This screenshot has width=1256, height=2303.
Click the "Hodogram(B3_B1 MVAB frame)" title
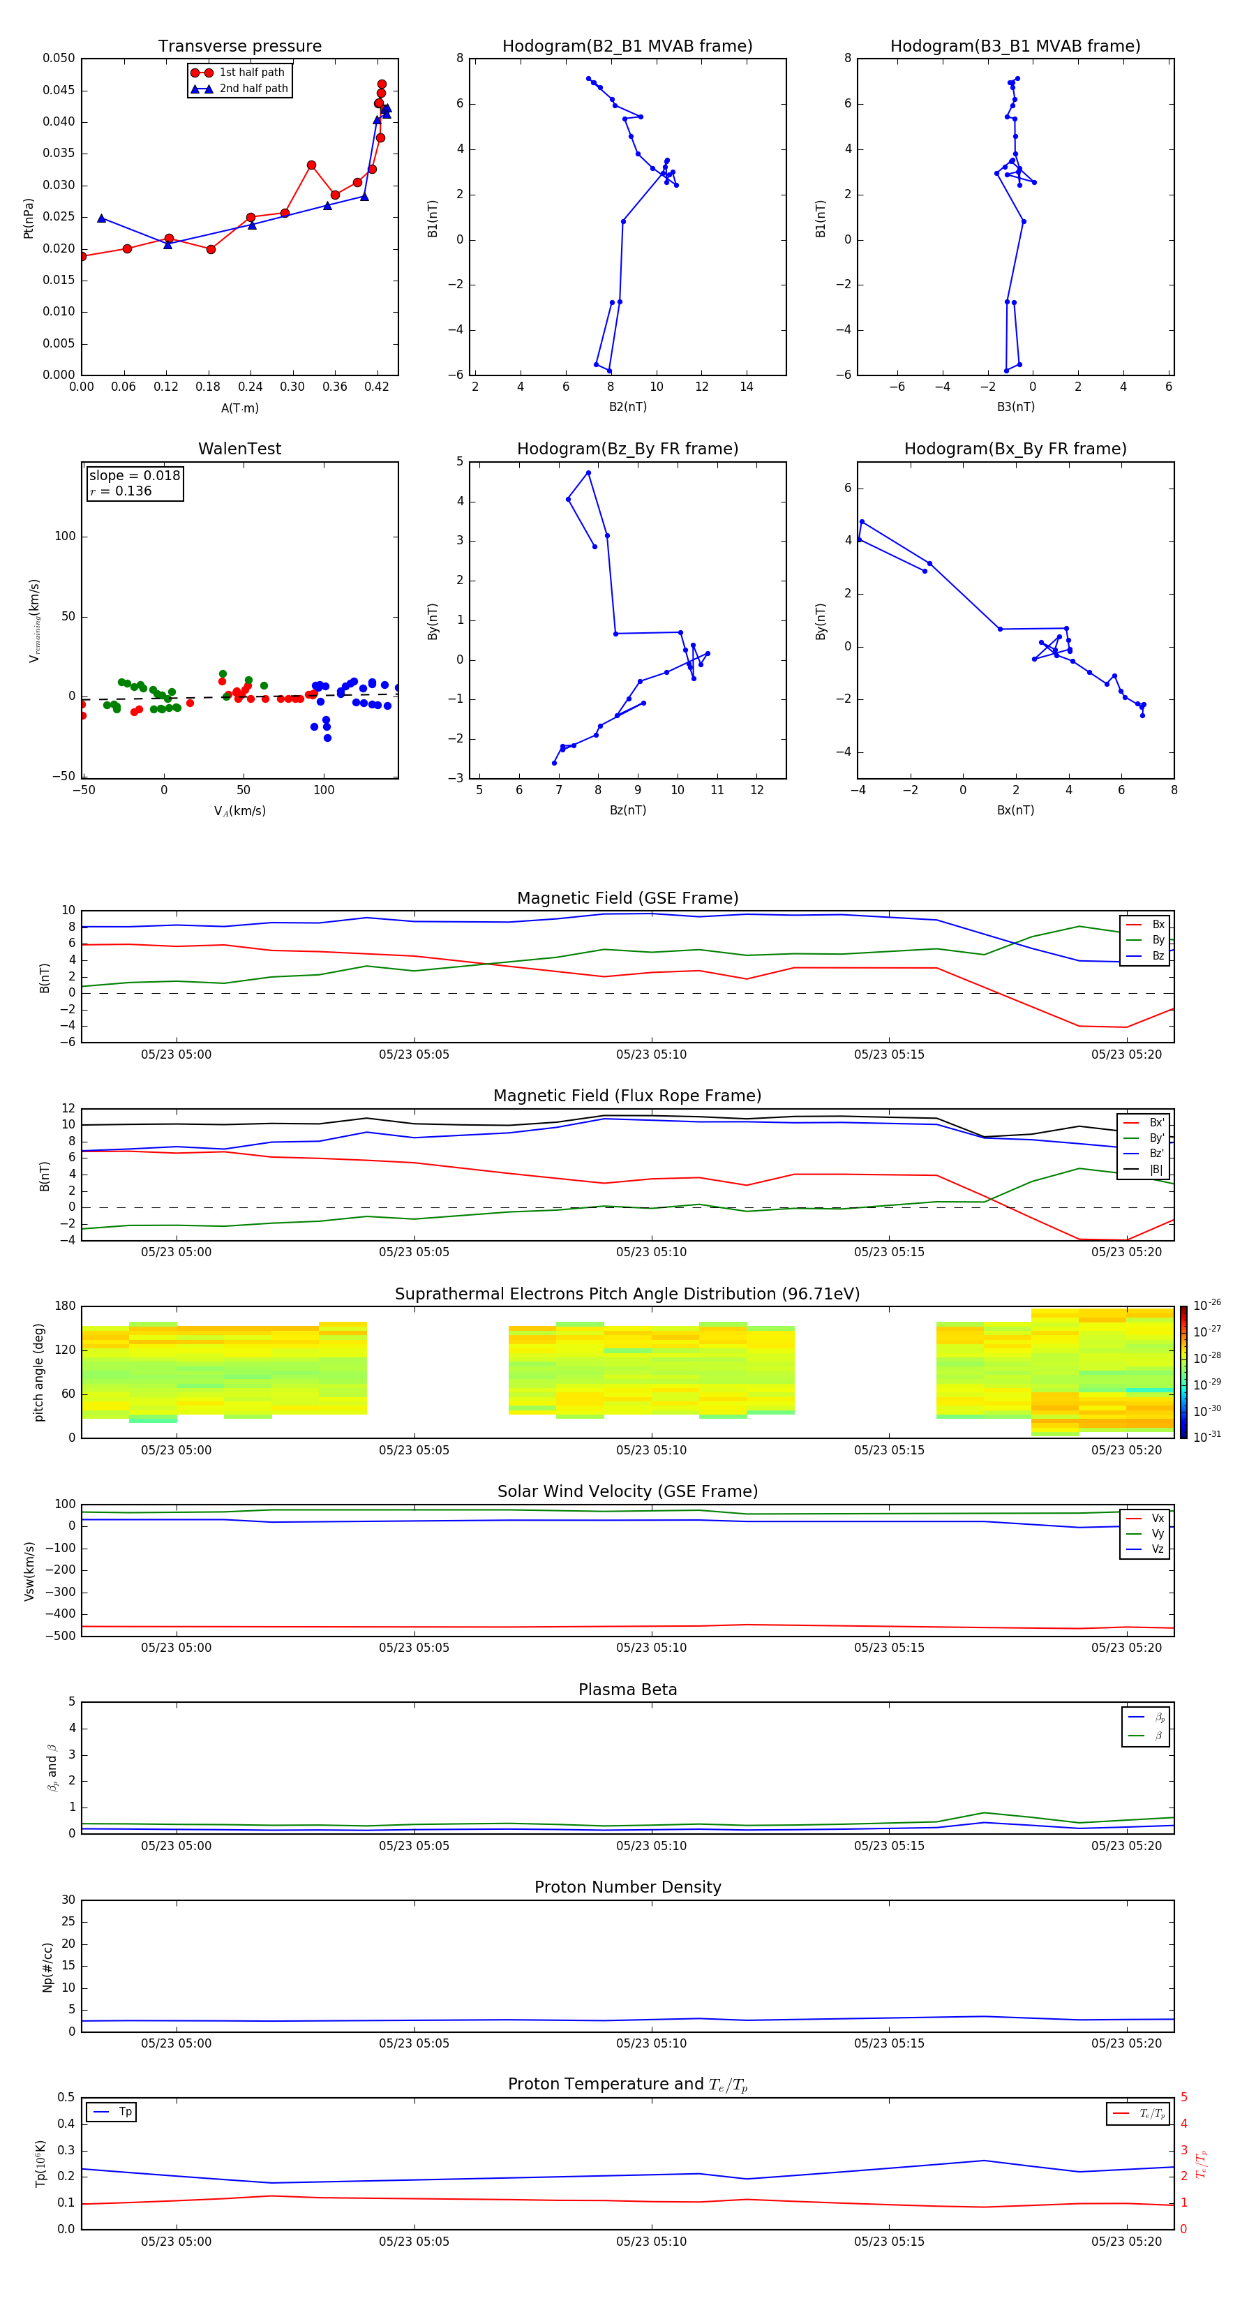point(1015,47)
